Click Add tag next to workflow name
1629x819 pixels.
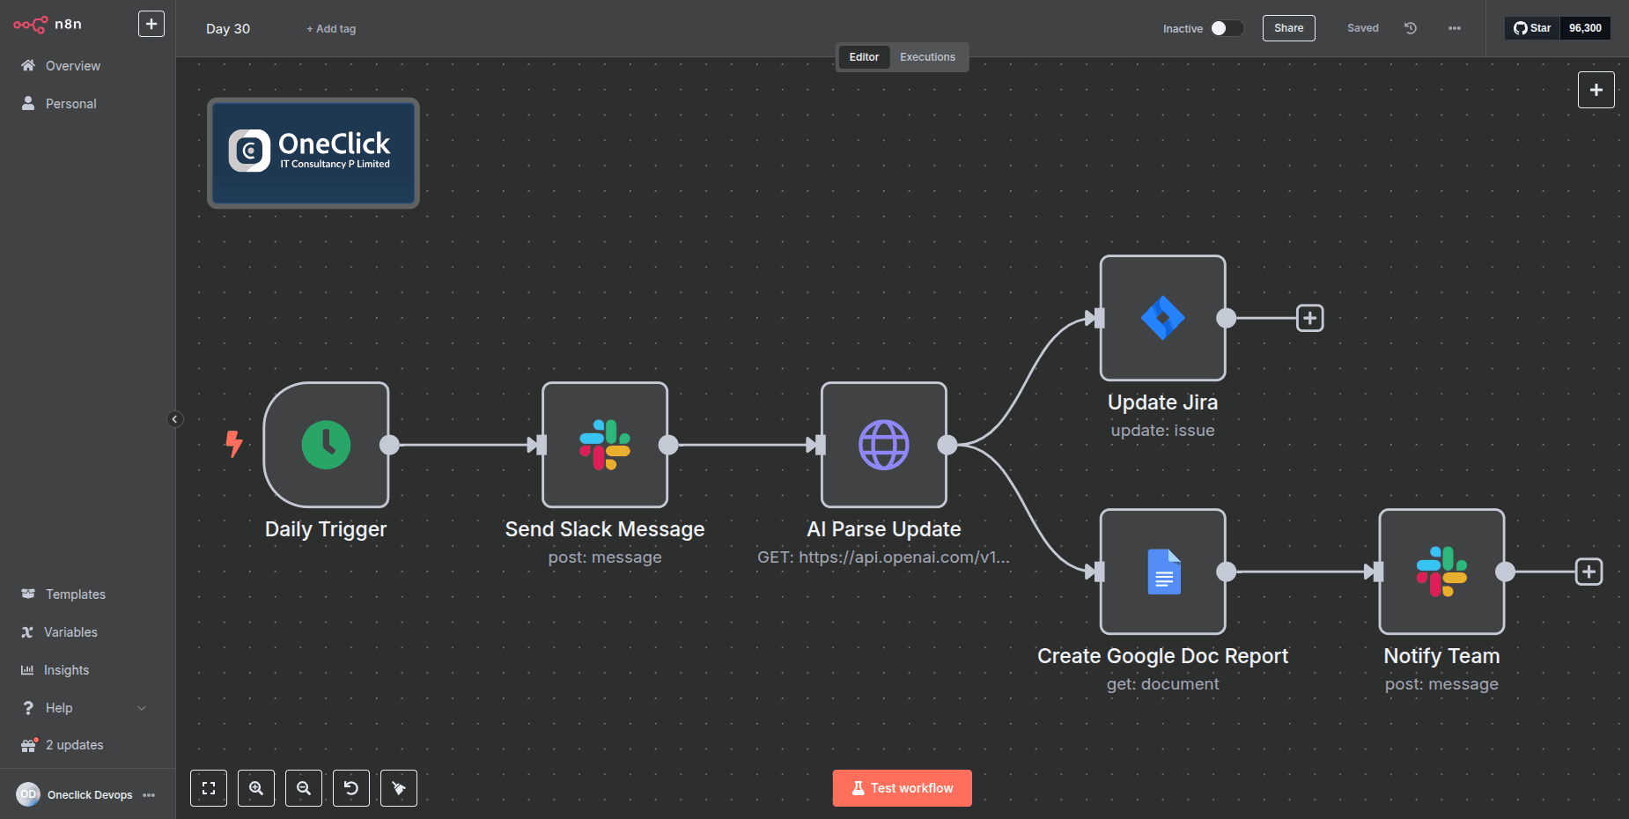[x=331, y=29]
